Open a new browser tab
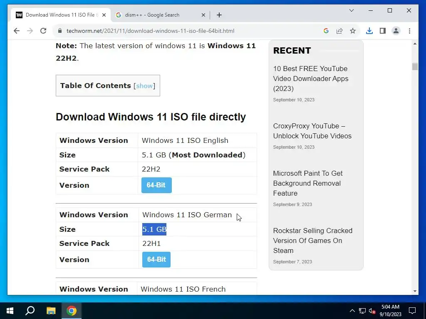Viewport: 426px width, 319px height. pos(219,15)
